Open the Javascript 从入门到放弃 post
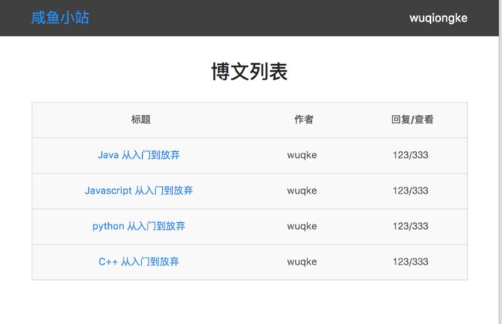 click(x=139, y=191)
